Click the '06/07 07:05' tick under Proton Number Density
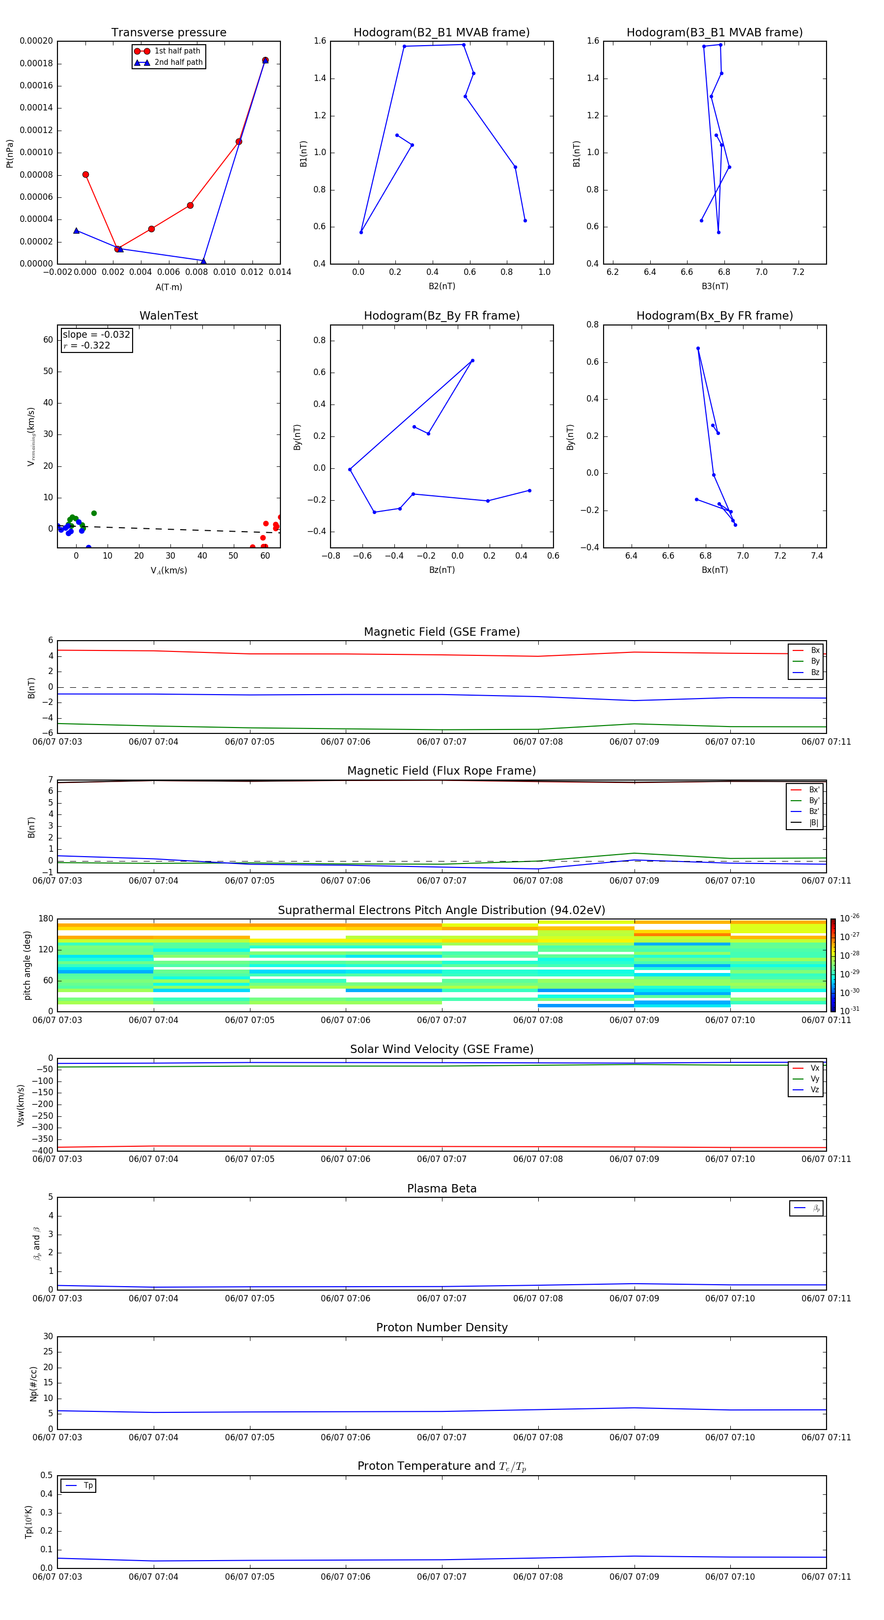 point(250,1437)
